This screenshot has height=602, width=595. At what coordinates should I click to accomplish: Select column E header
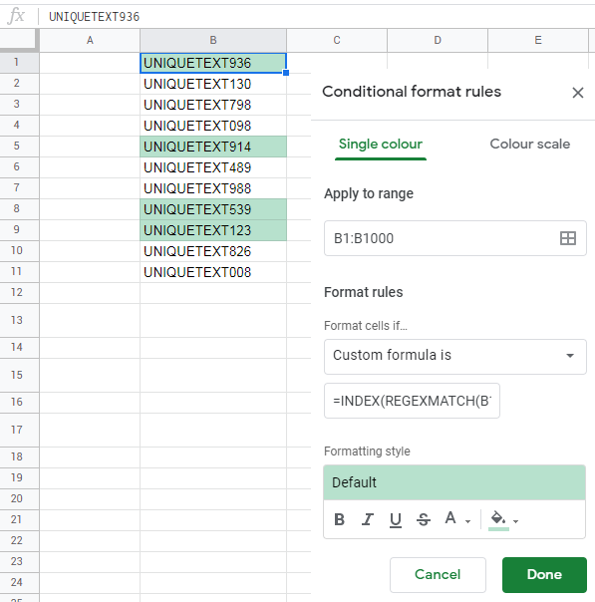pos(538,40)
